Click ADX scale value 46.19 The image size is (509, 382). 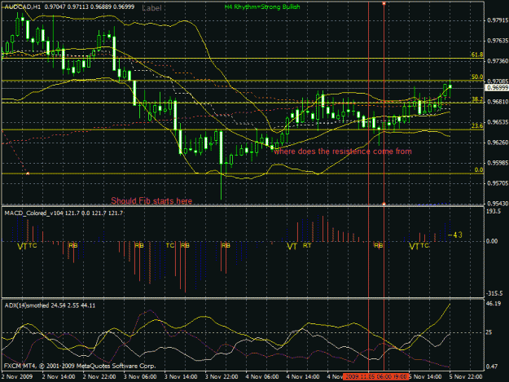494,304
